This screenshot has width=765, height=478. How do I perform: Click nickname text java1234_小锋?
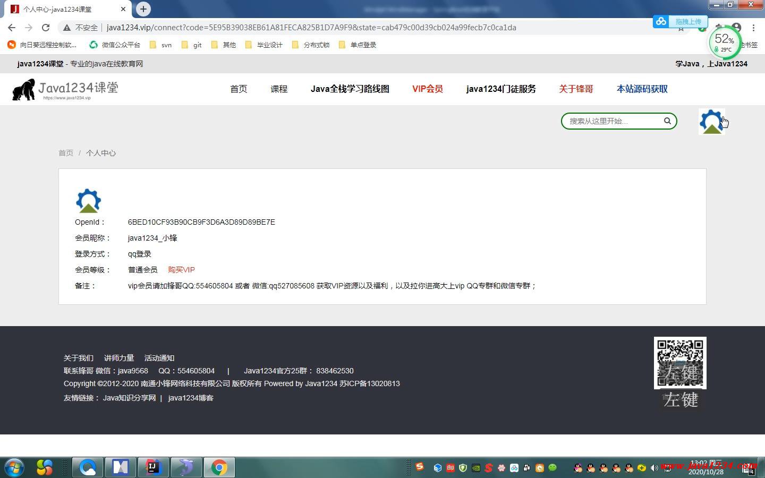tap(152, 238)
